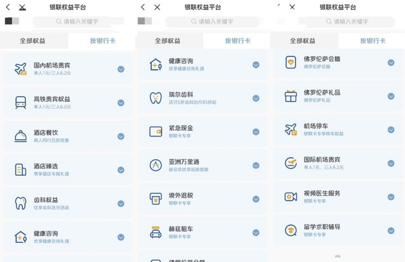Image resolution: width=405 pixels, height=262 pixels.
Task: Focus the 请输入关键字 search field in middle screen
Action: (x=212, y=21)
